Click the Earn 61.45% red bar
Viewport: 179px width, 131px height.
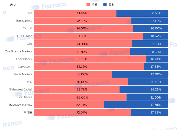coord(75,13)
